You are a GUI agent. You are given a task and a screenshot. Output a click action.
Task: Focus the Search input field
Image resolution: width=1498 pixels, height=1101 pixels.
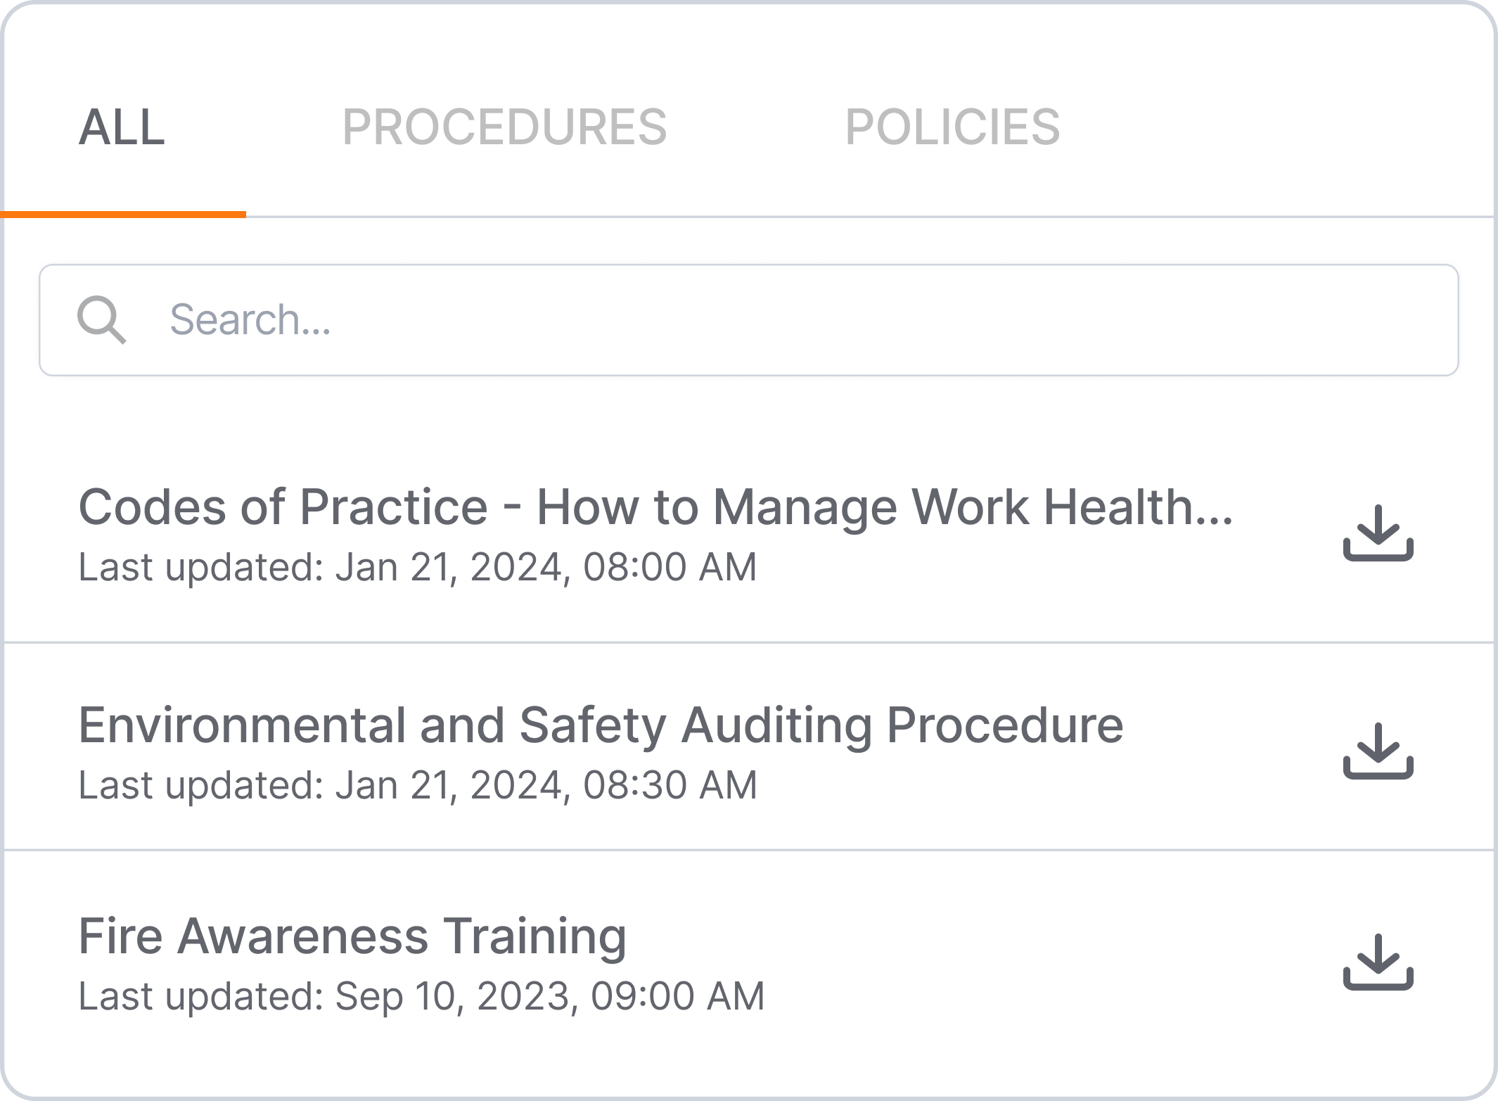[x=774, y=320]
